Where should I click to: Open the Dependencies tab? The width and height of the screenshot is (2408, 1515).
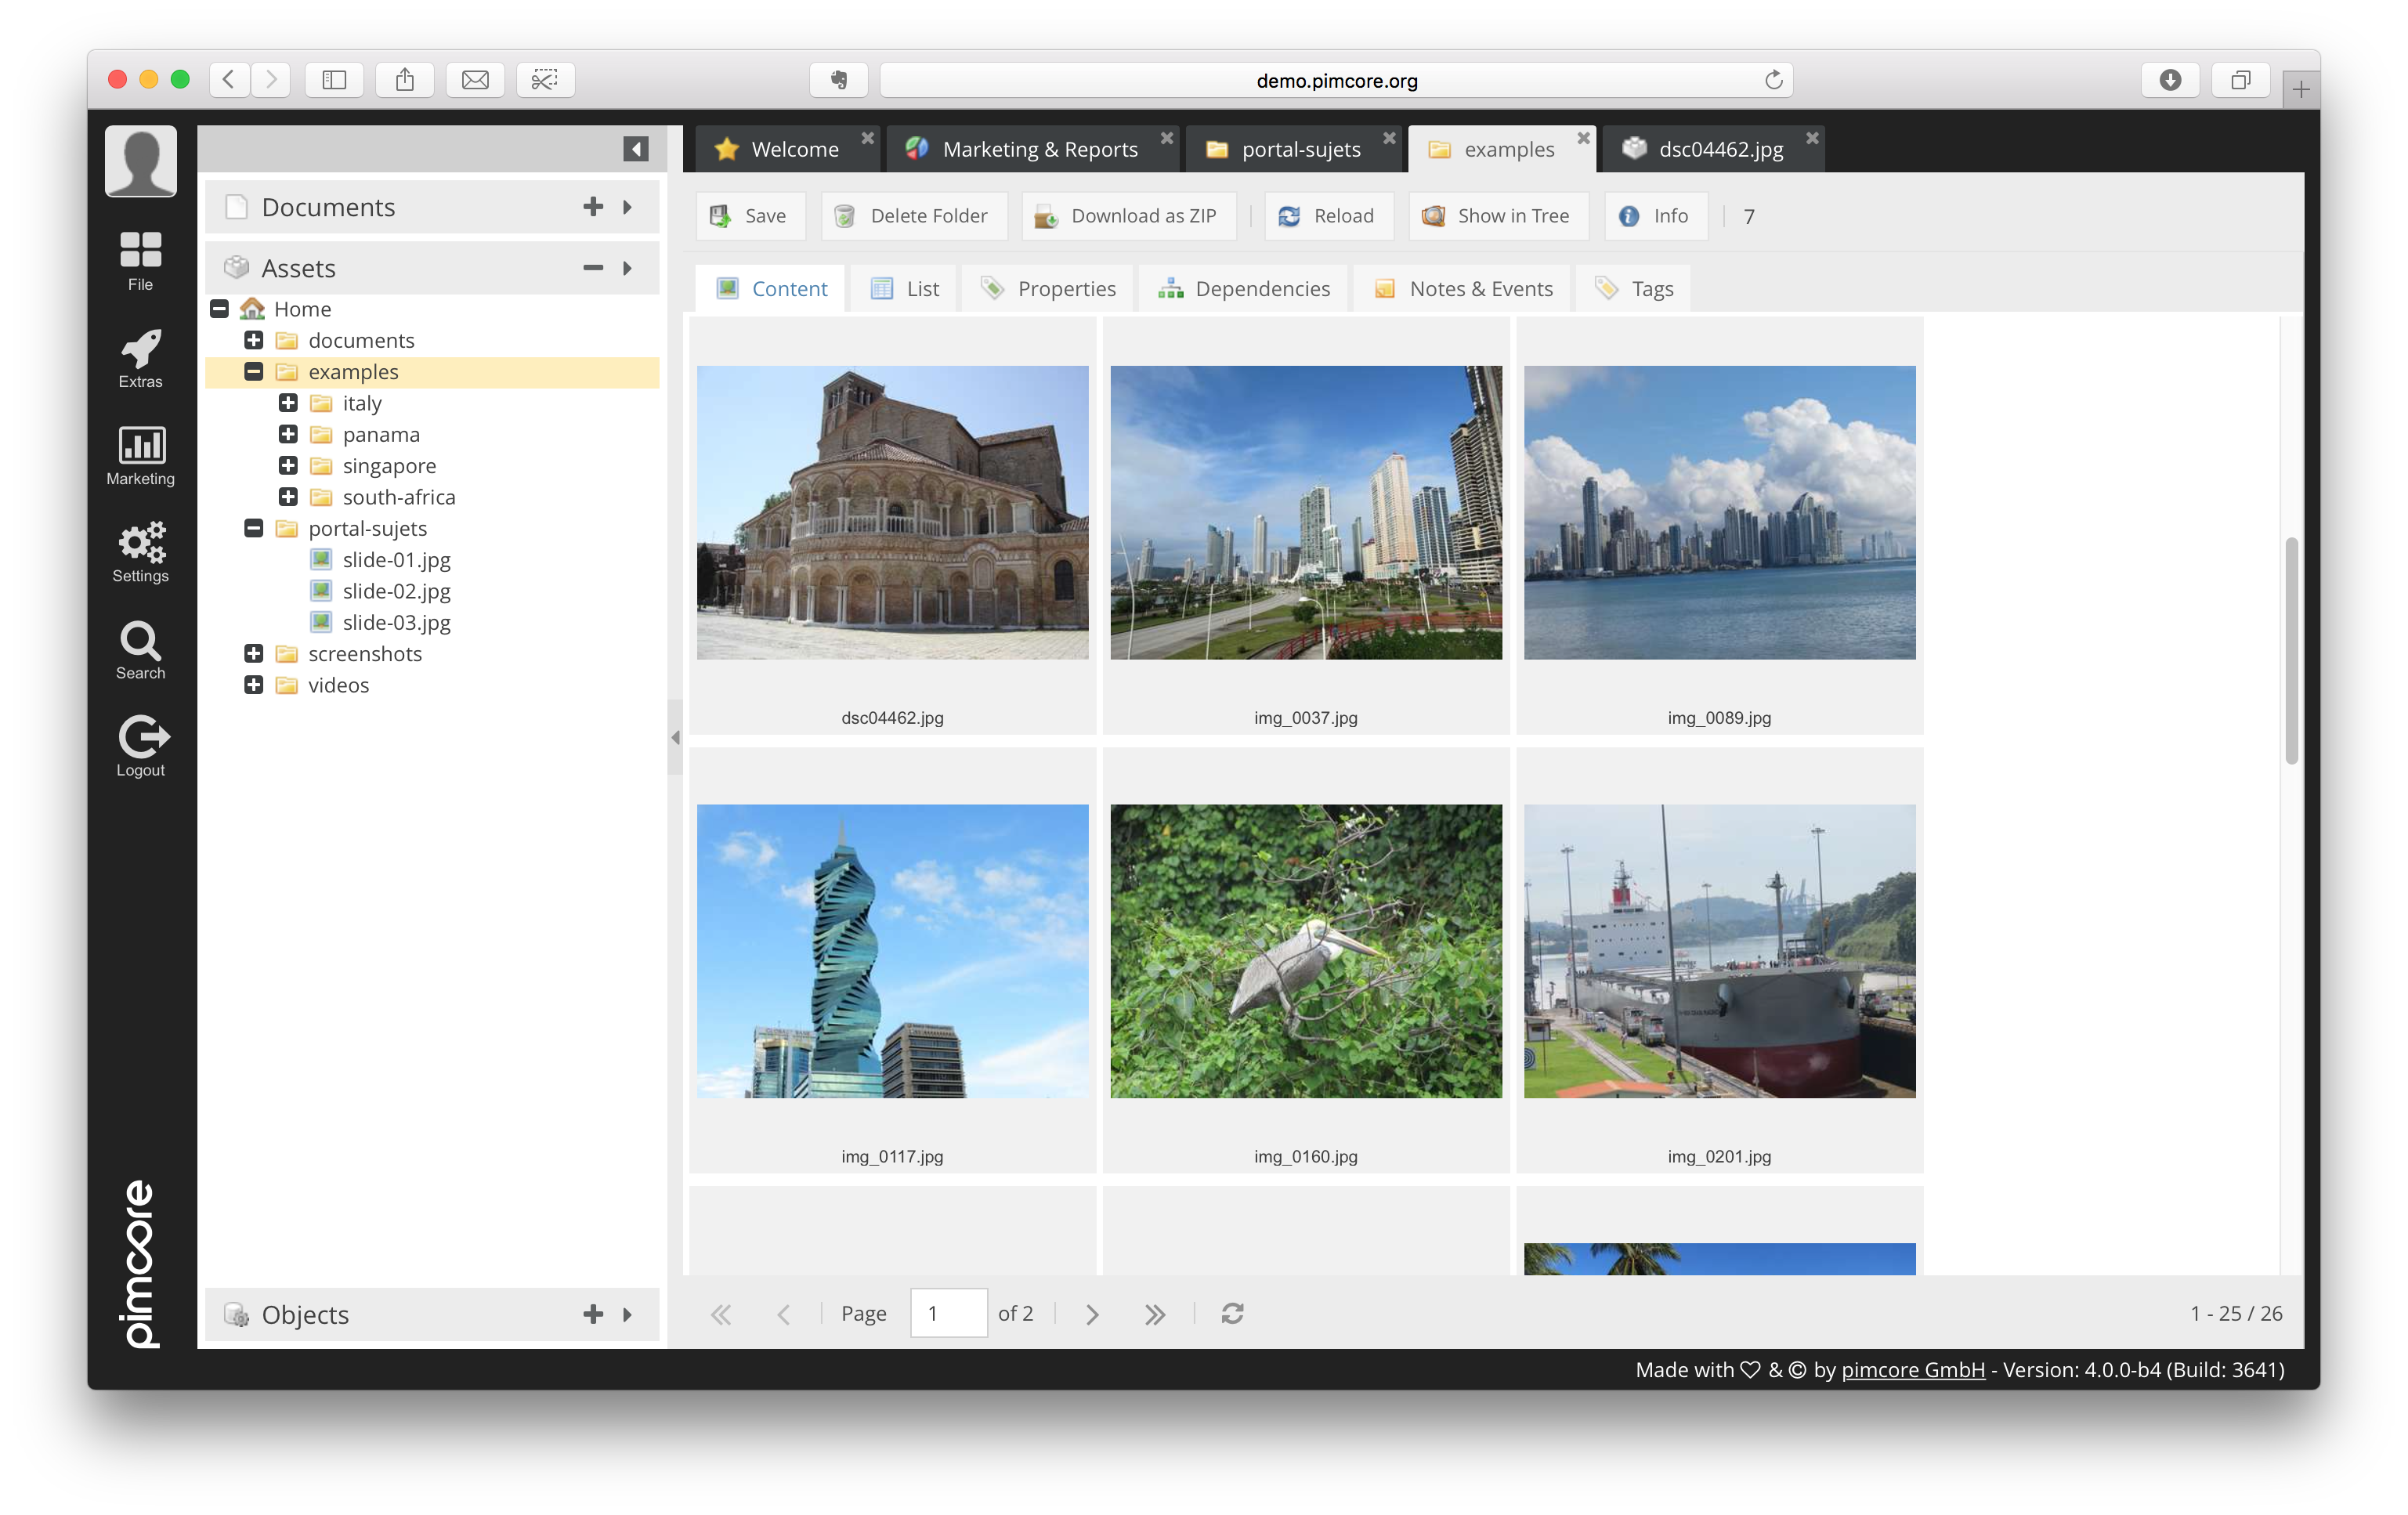click(1244, 289)
